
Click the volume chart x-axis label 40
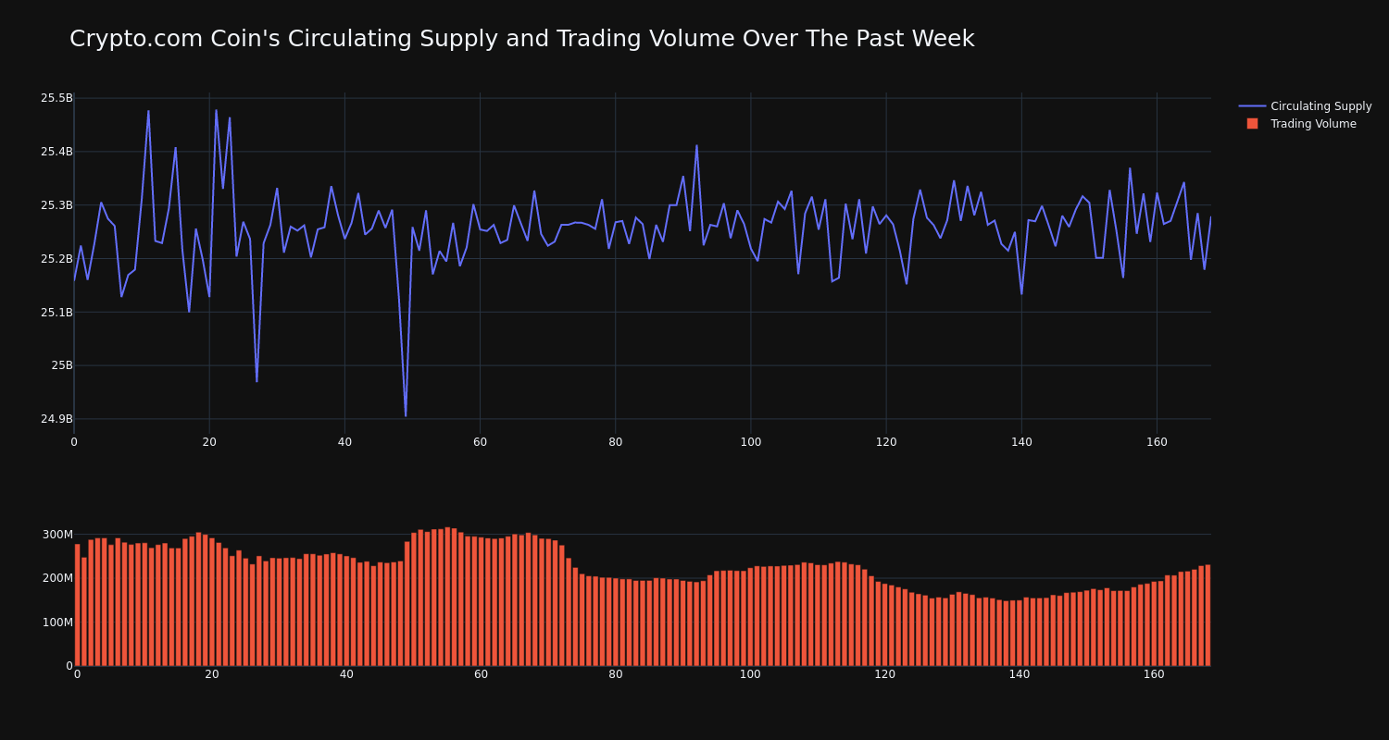(x=346, y=674)
